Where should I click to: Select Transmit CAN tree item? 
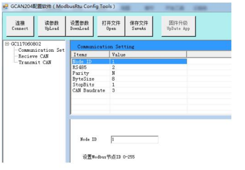click(x=35, y=62)
